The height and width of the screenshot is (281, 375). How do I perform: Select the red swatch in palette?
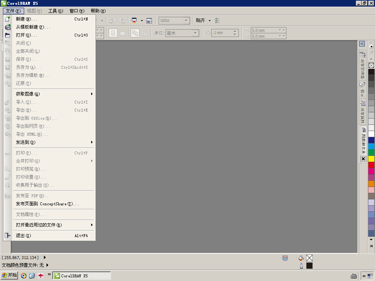(371, 165)
